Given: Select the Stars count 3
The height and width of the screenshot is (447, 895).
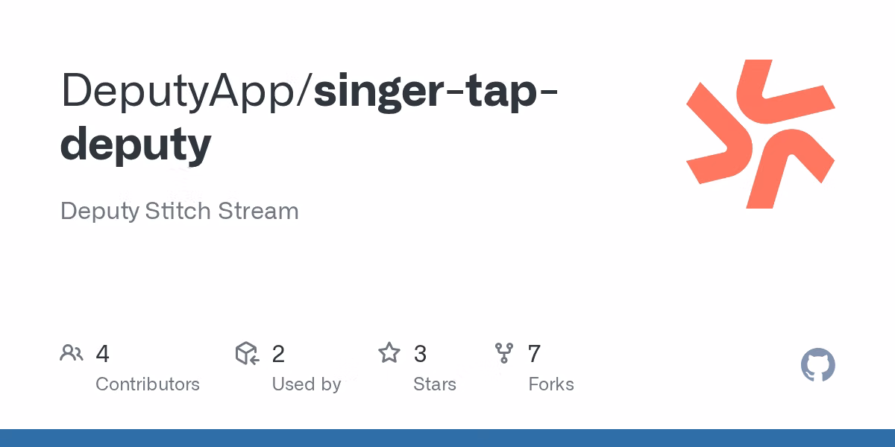Looking at the screenshot, I should click(420, 354).
